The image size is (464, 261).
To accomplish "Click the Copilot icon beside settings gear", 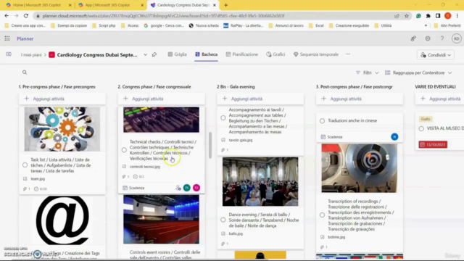I will pos(413,38).
